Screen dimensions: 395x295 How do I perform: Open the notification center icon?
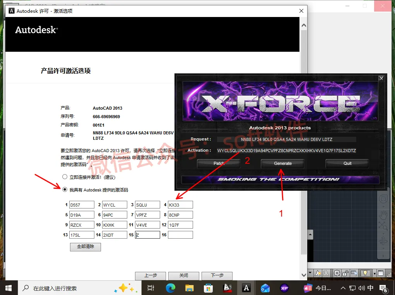click(383, 288)
